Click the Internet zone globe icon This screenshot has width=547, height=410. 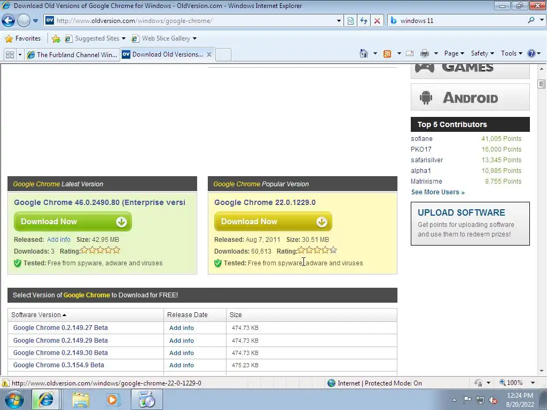click(x=331, y=383)
